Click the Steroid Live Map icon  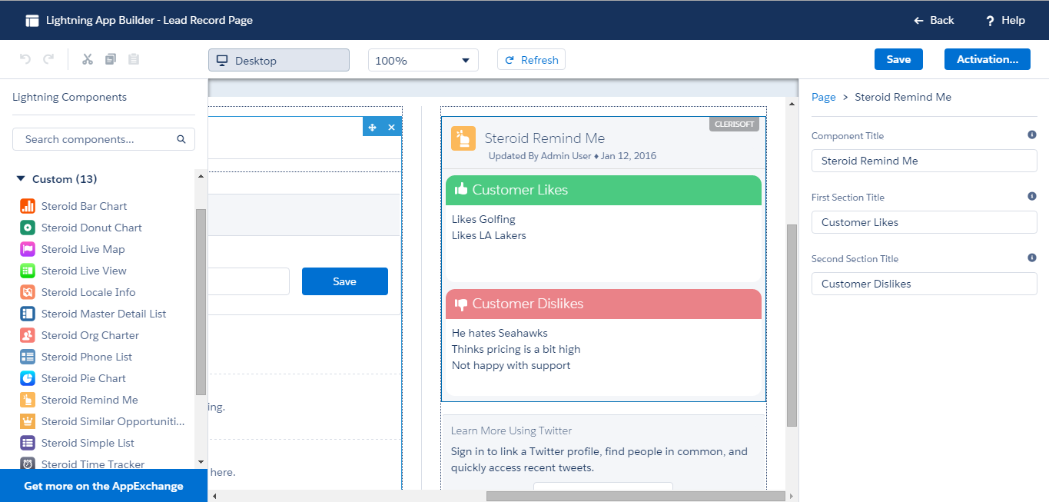(28, 249)
